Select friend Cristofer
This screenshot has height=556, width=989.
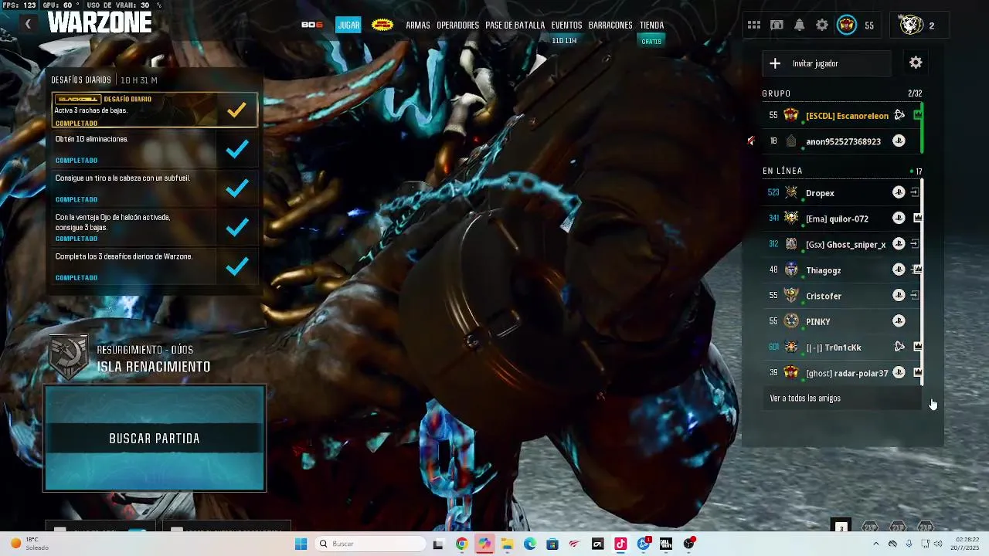pyautogui.click(x=841, y=295)
